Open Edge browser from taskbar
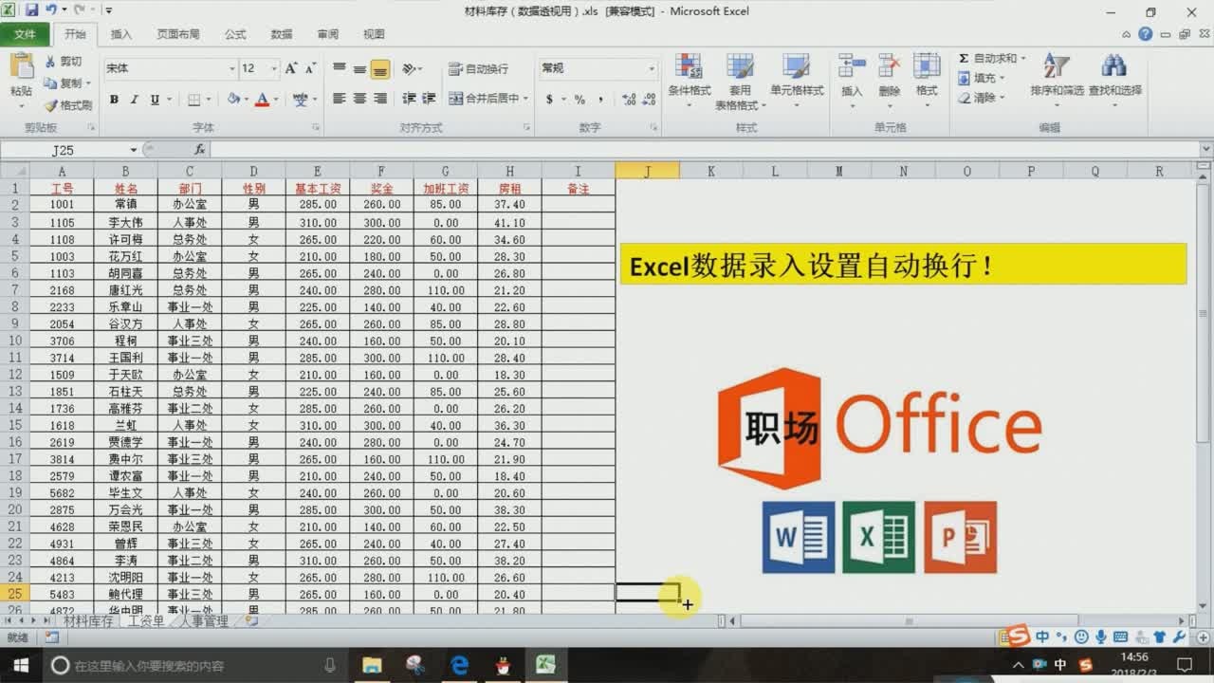Image resolution: width=1214 pixels, height=683 pixels. pos(460,665)
